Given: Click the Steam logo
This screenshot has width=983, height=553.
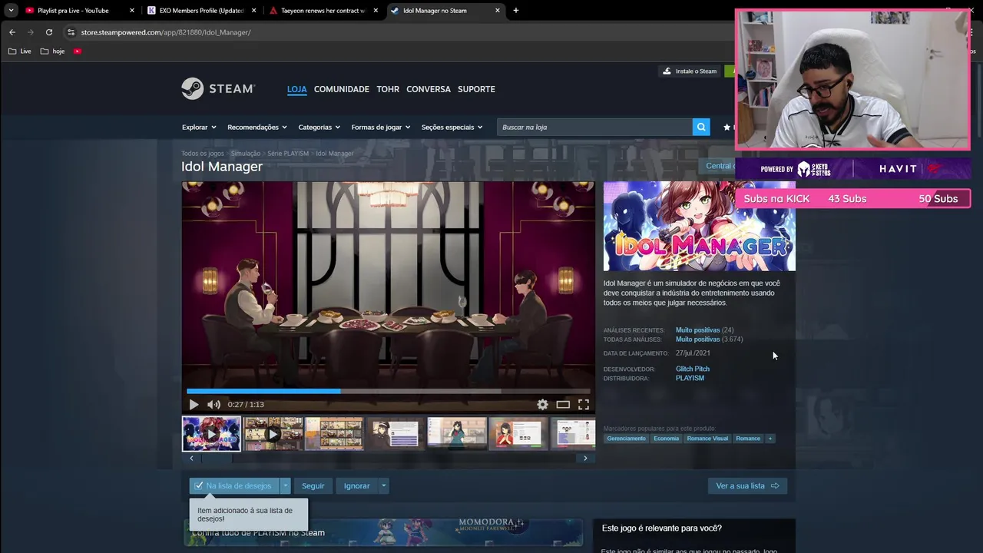Looking at the screenshot, I should pyautogui.click(x=218, y=89).
